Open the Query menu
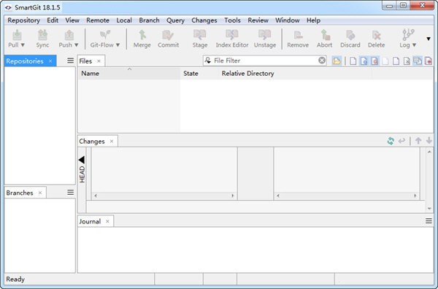438x289 pixels. [x=175, y=20]
